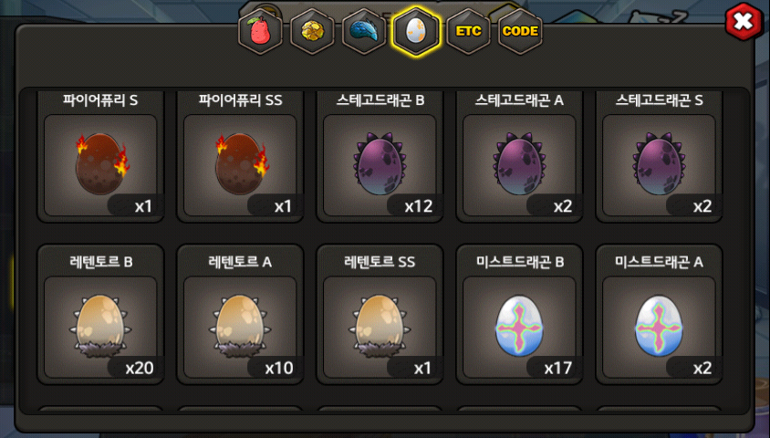The height and width of the screenshot is (438, 770).
Task: Pick the 스테고드래곤 S purple egg
Action: [x=659, y=165]
